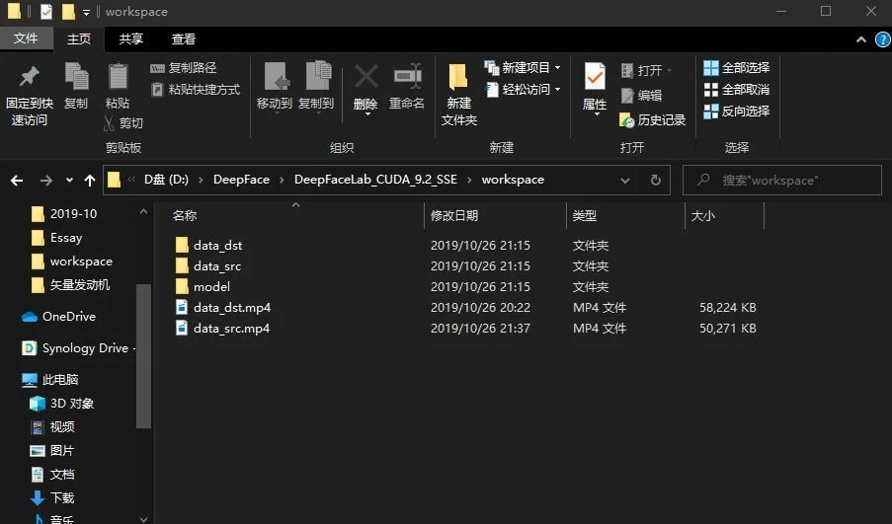The height and width of the screenshot is (524, 892).
Task: Select OneDrive in the navigation pane
Action: [x=68, y=317]
